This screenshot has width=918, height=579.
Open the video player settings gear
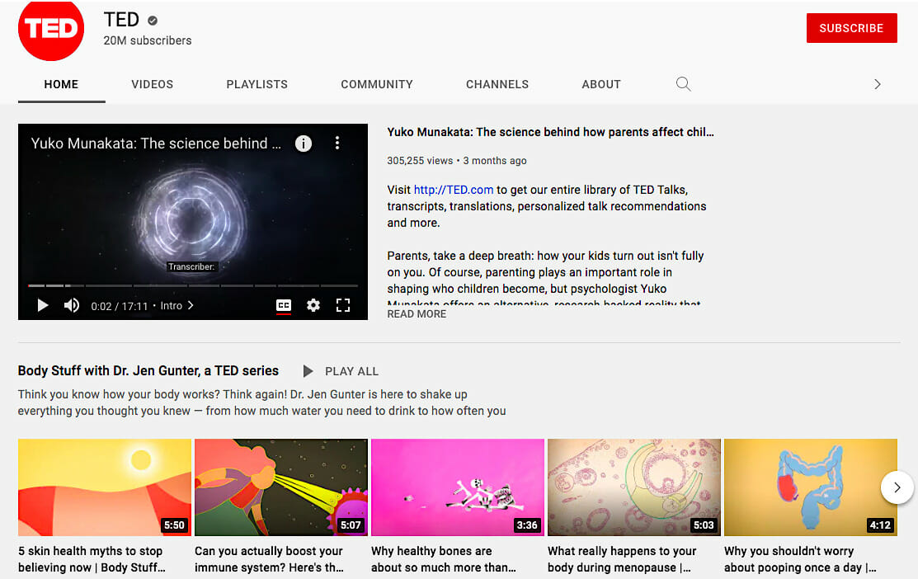313,305
